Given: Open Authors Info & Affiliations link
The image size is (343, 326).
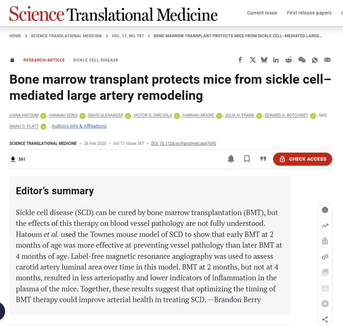Looking at the screenshot, I should pyautogui.click(x=79, y=126).
